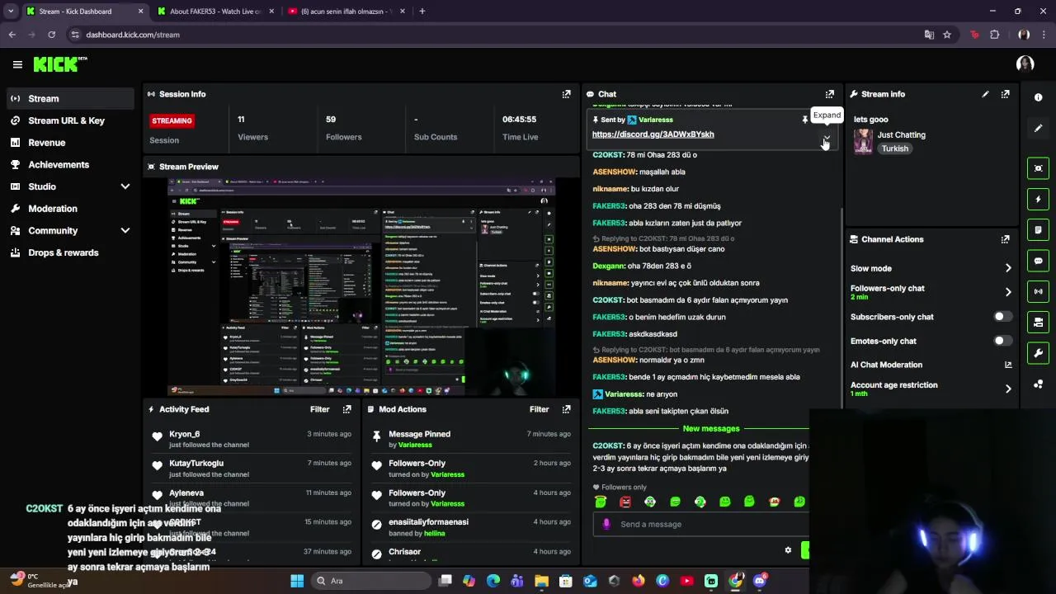The width and height of the screenshot is (1056, 594).
Task: Insert the angry red emote
Action: pos(625,502)
